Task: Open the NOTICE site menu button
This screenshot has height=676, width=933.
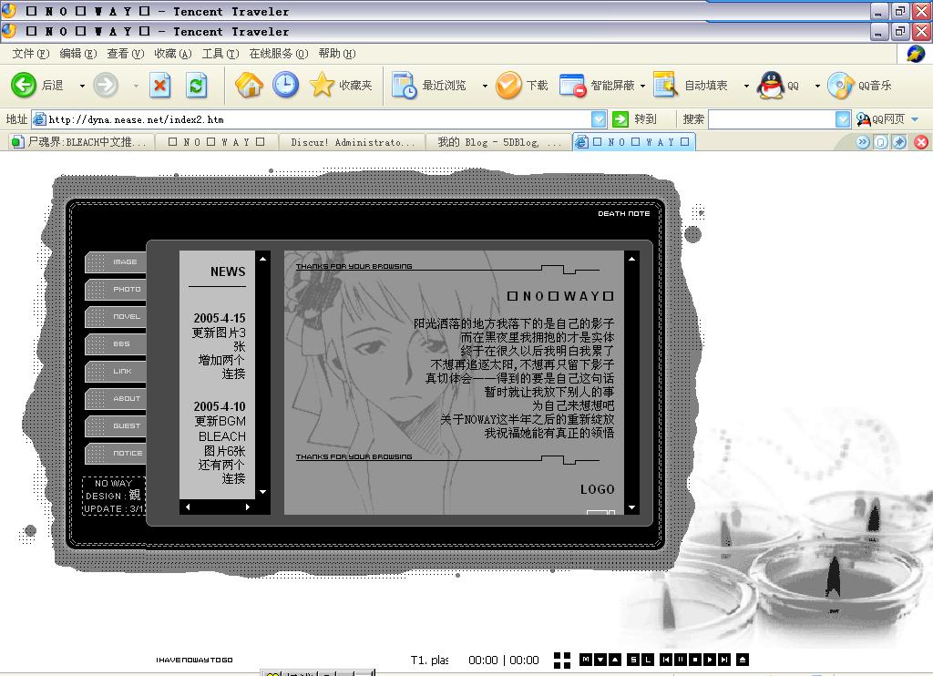Action: pyautogui.click(x=116, y=454)
